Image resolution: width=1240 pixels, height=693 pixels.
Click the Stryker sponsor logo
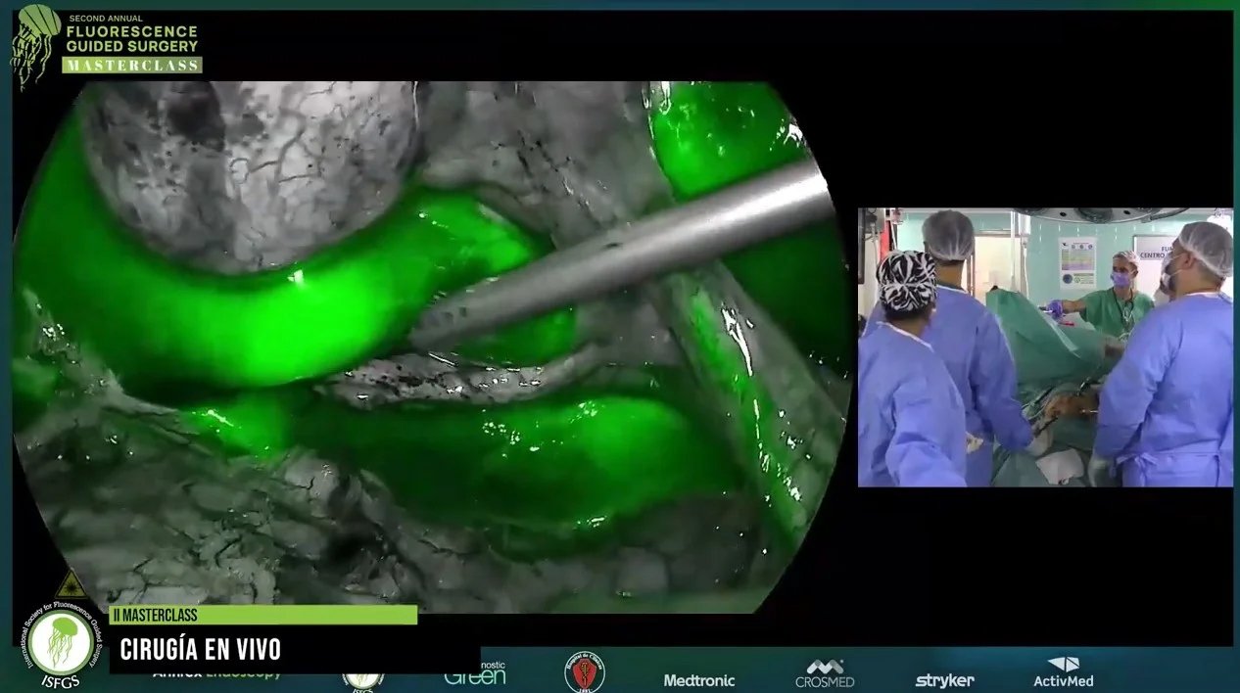[944, 680]
